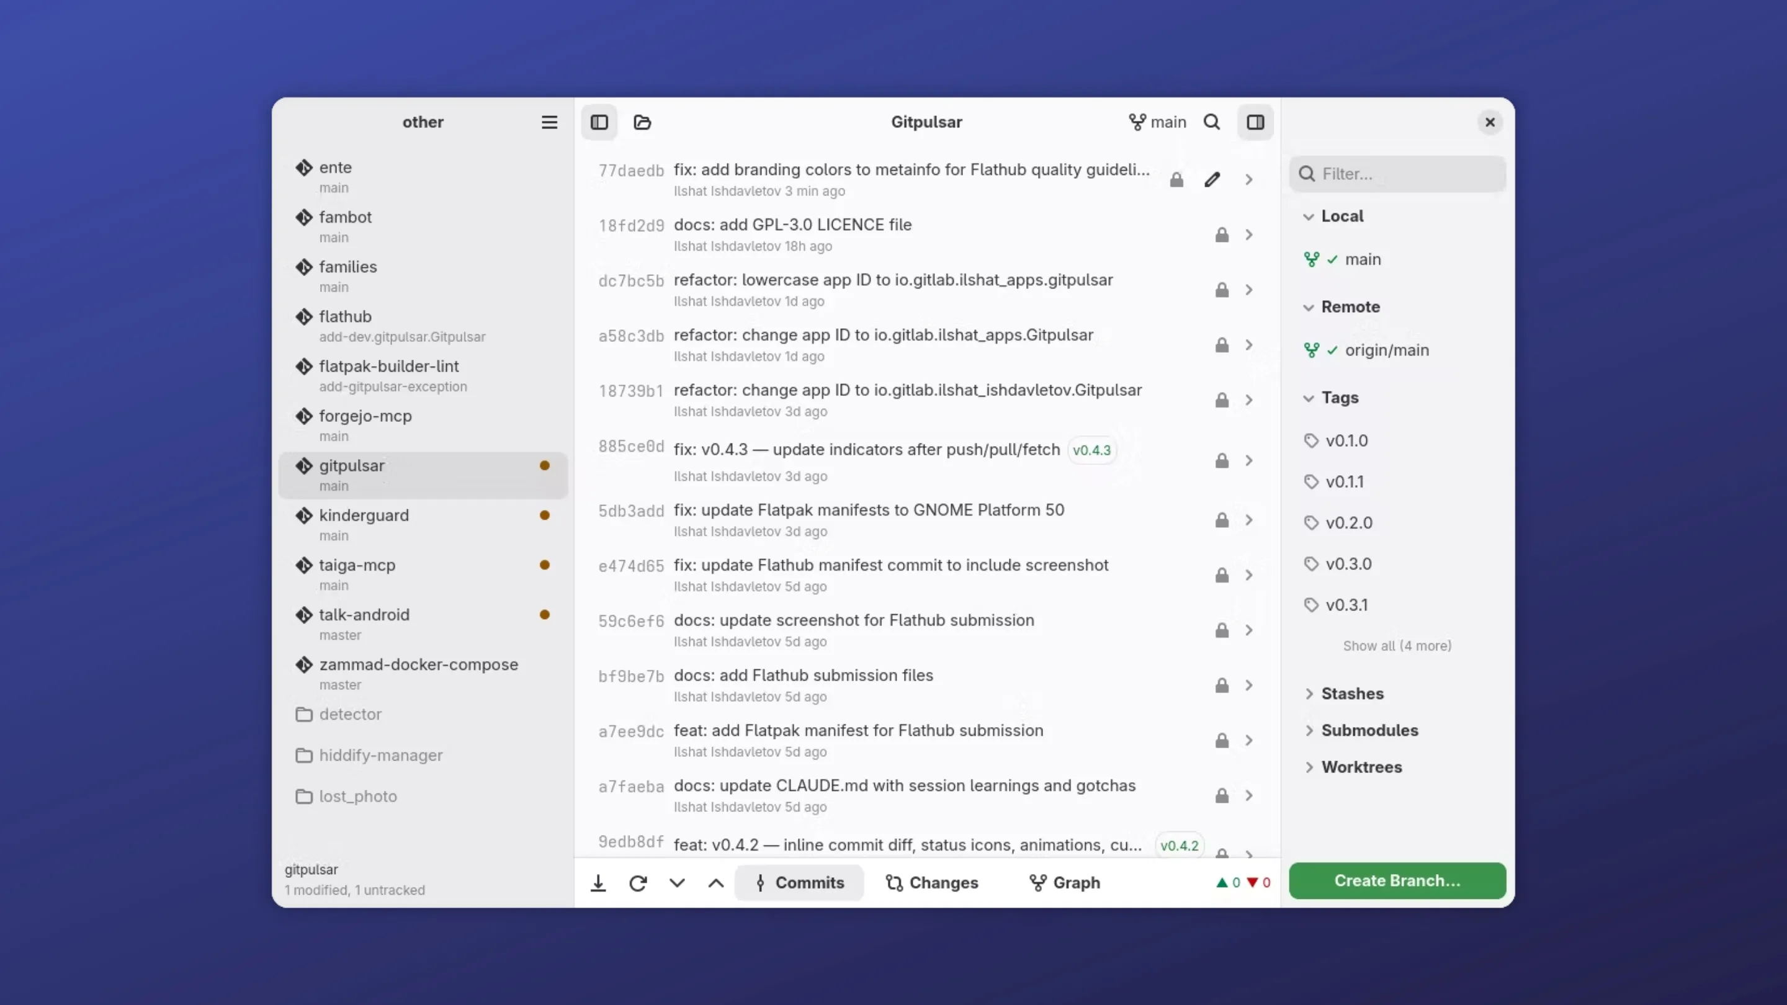
Task: Show all four remaining tags
Action: coord(1397,645)
